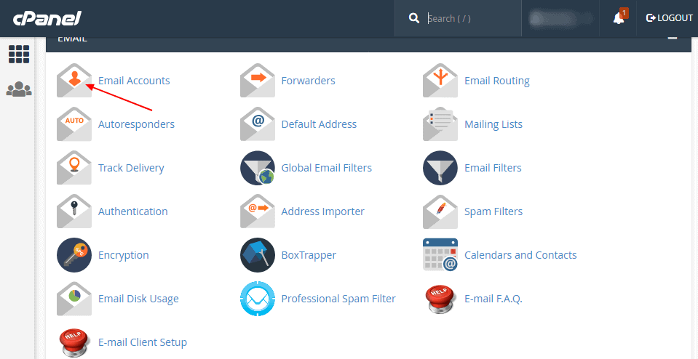The height and width of the screenshot is (359, 698).
Task: Click the Forwarders arrow envelope icon
Action: [258, 81]
